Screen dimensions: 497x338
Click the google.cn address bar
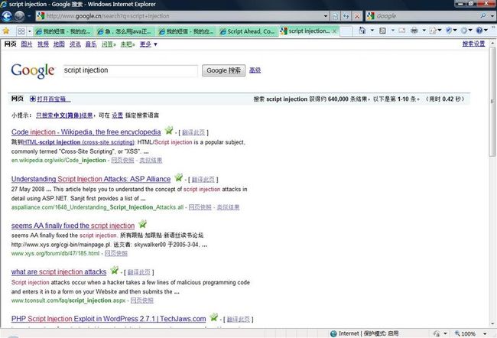183,16
